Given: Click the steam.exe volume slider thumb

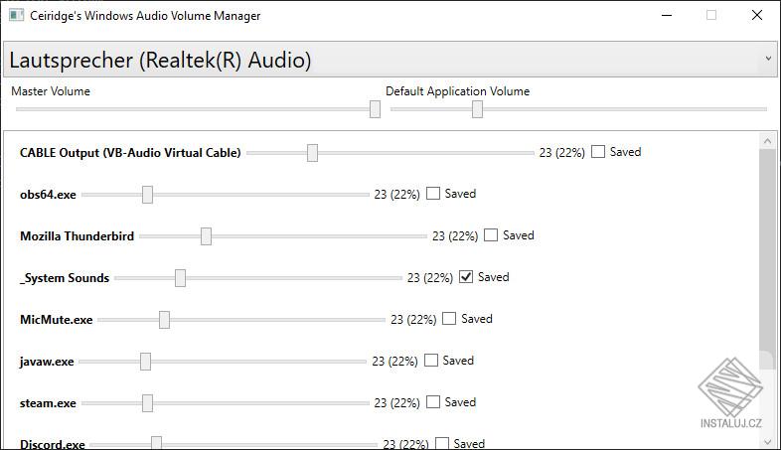Looking at the screenshot, I should (147, 402).
